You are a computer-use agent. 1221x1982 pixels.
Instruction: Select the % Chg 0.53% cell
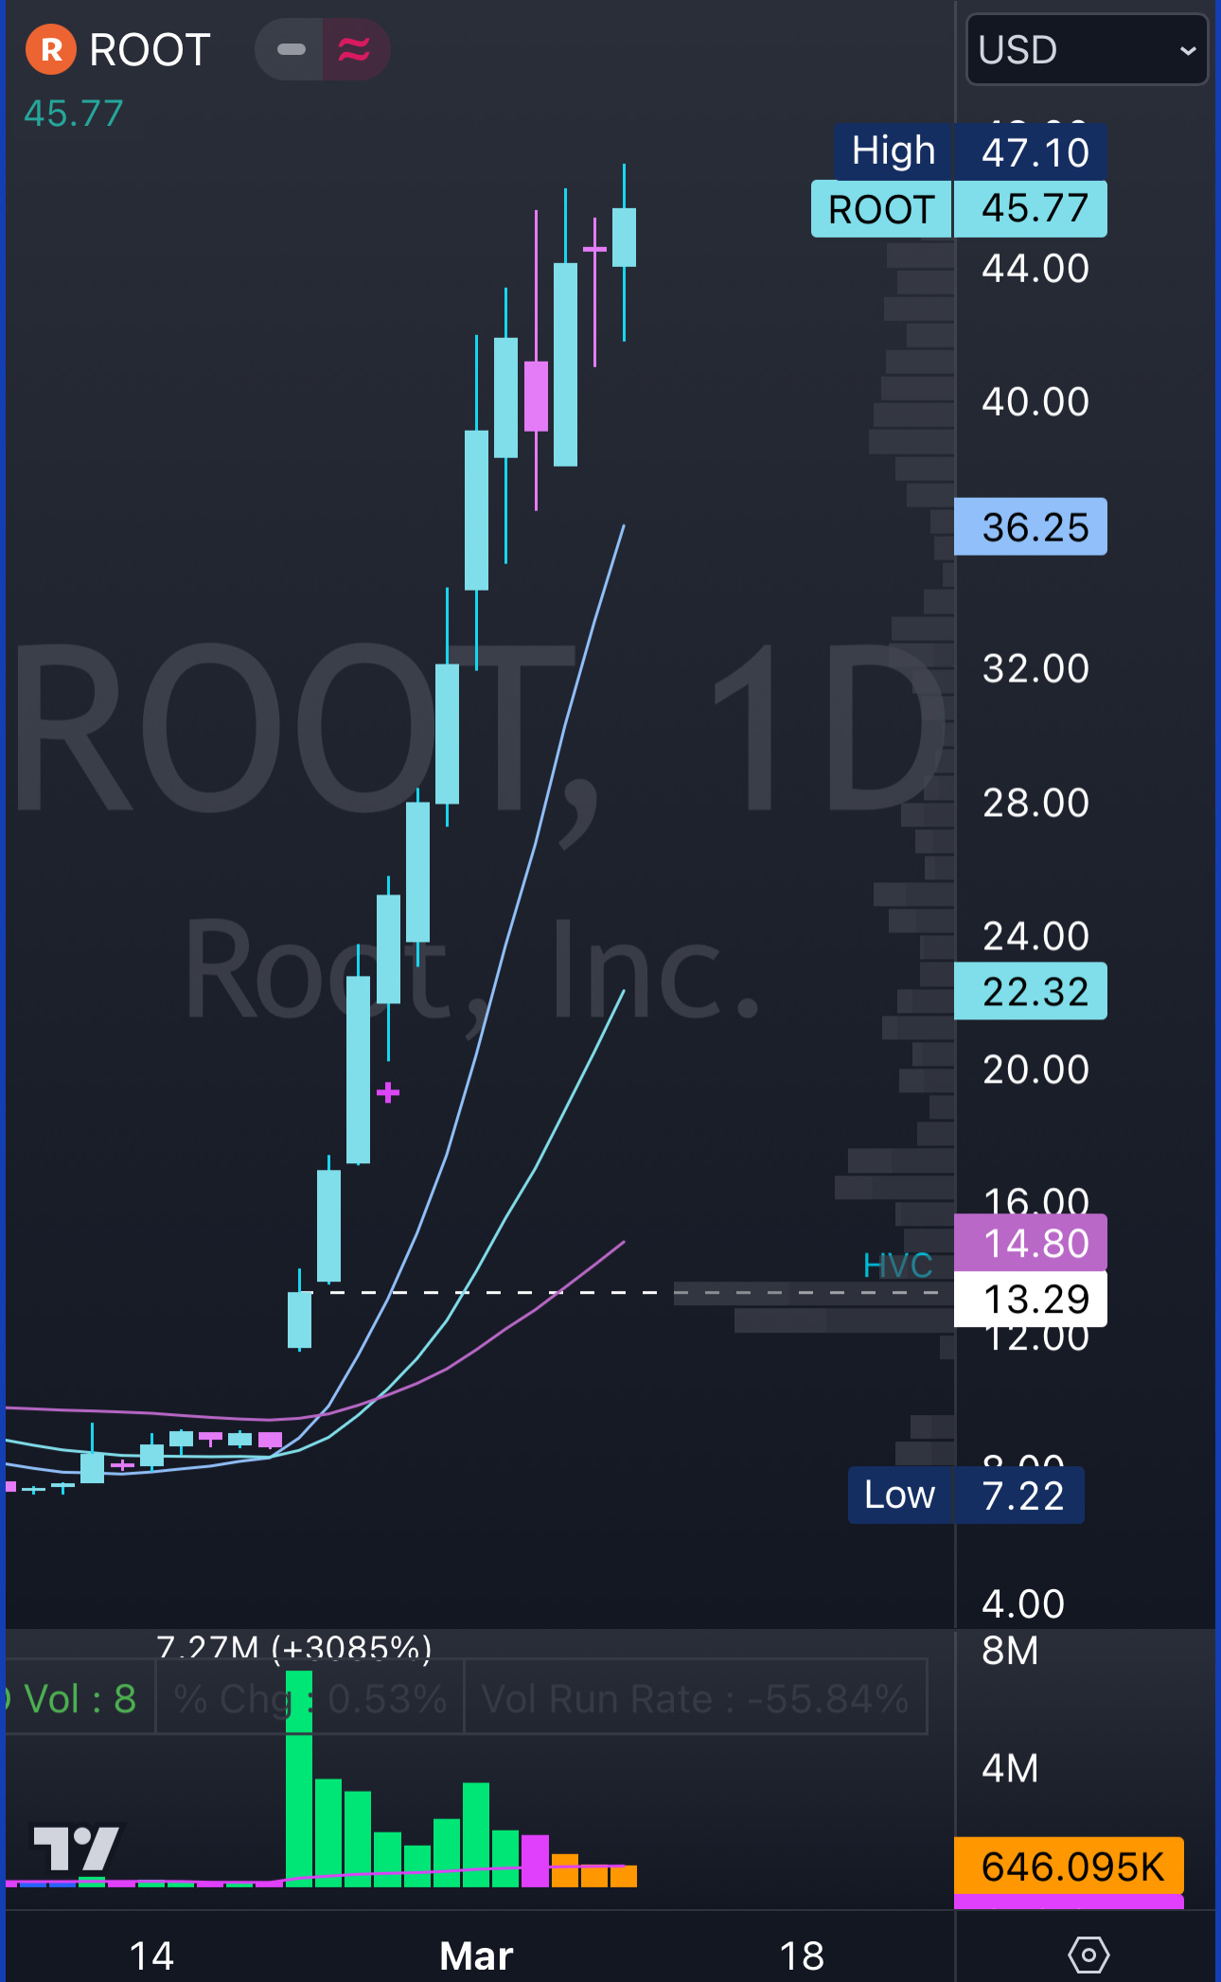(x=310, y=1699)
